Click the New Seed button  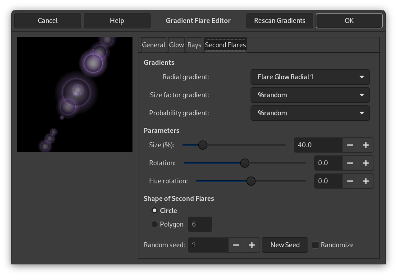[x=285, y=245]
